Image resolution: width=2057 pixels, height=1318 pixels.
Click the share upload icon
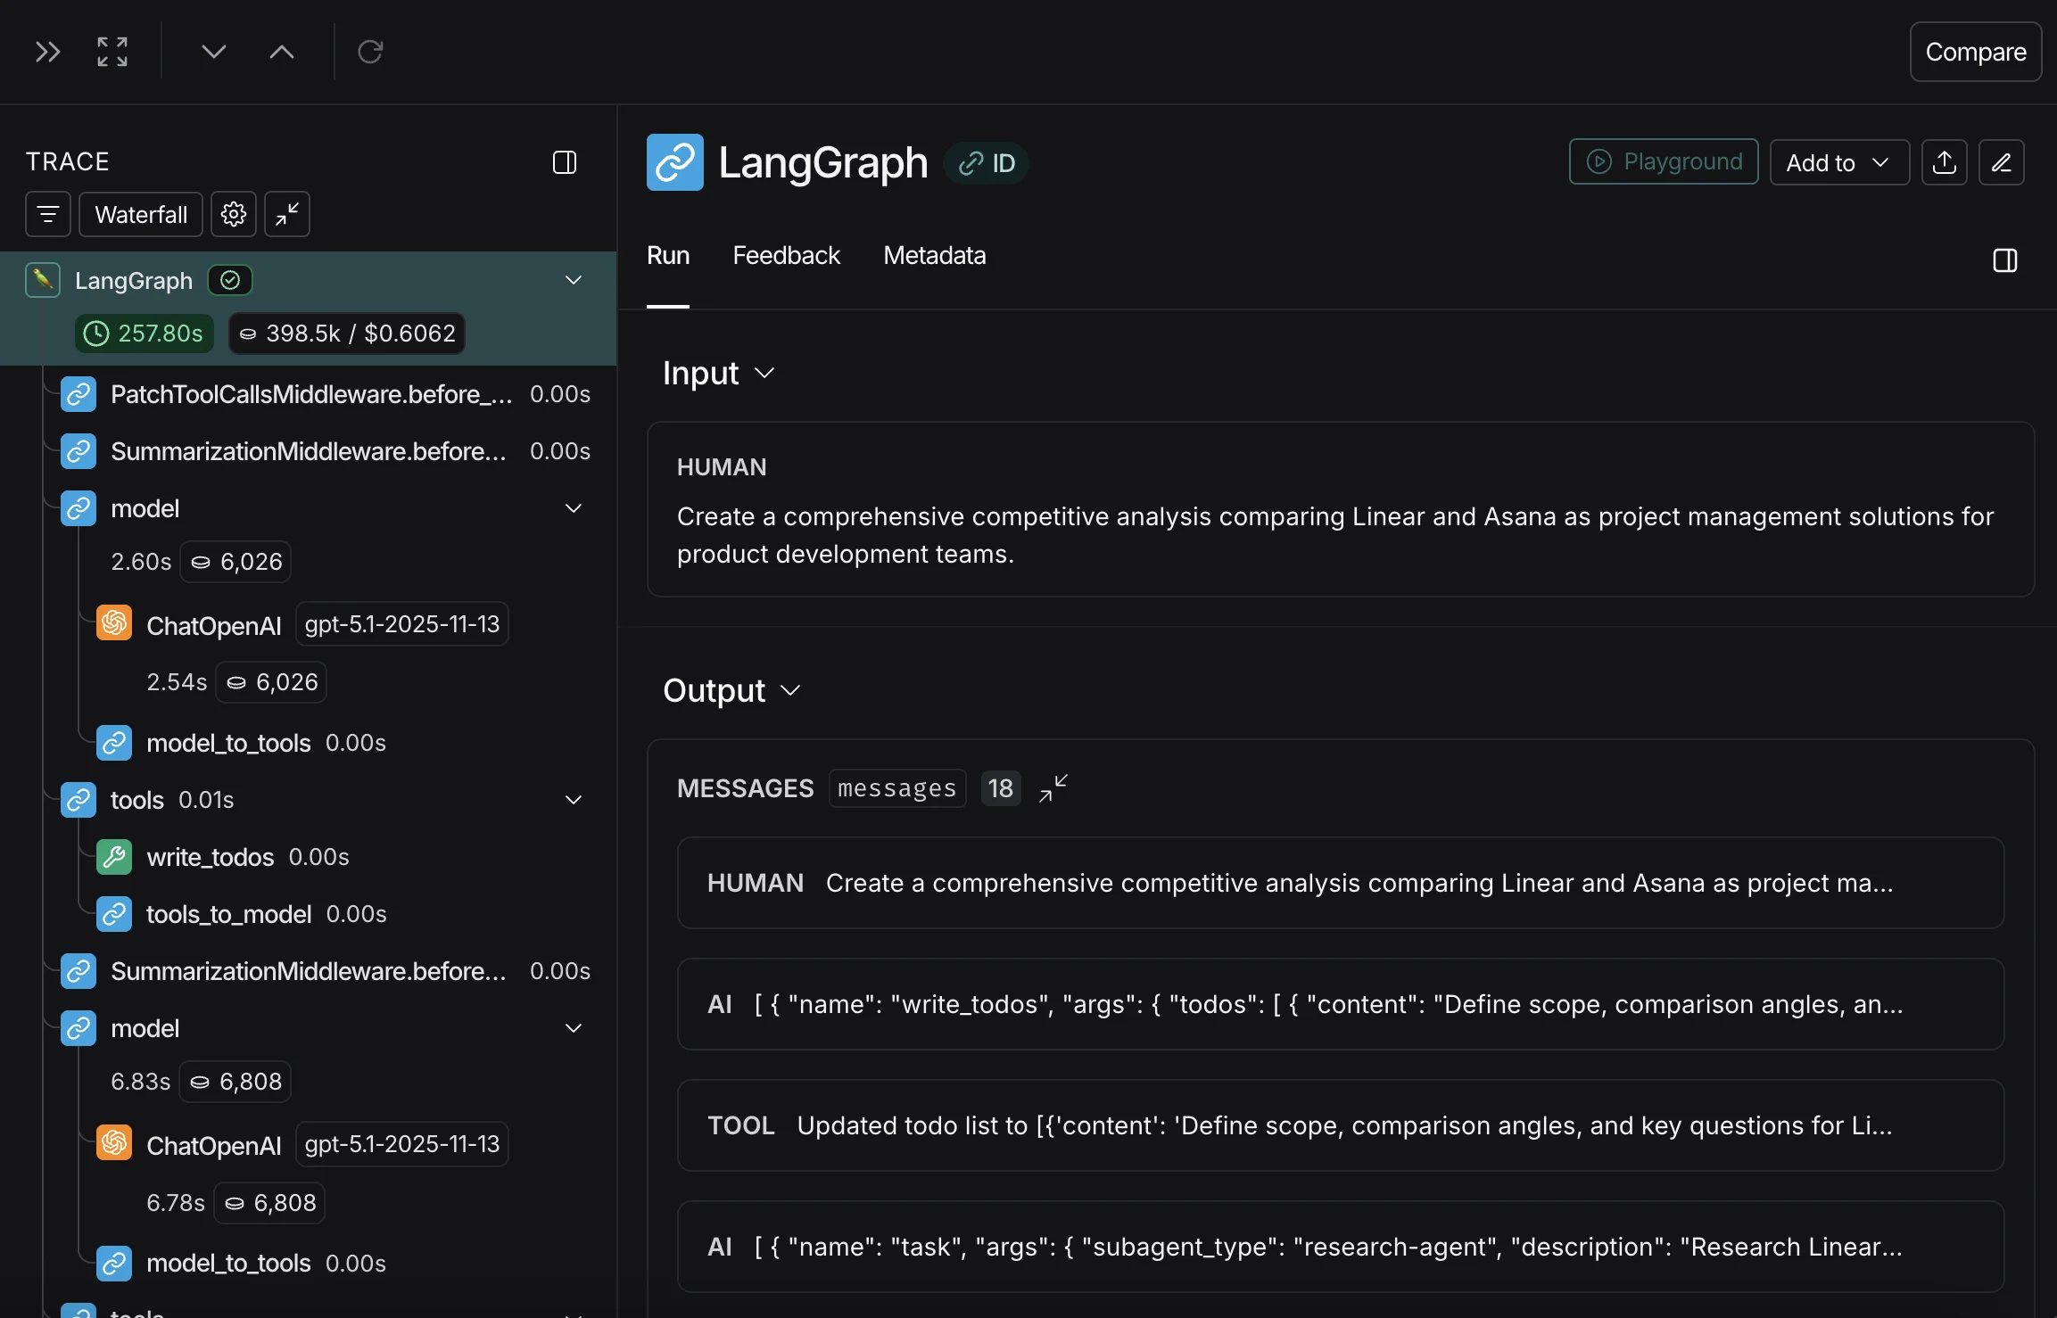pos(1945,162)
